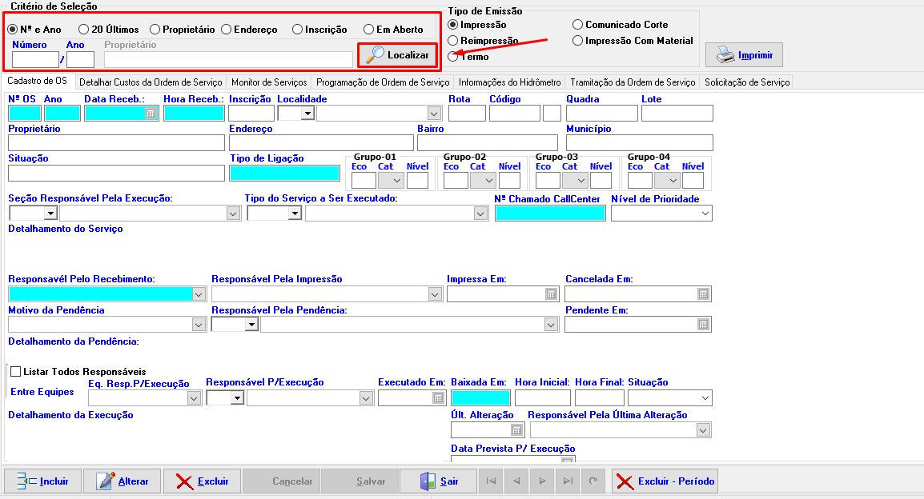Click the Sair exit door button
This screenshot has width=924, height=499.
point(440,481)
